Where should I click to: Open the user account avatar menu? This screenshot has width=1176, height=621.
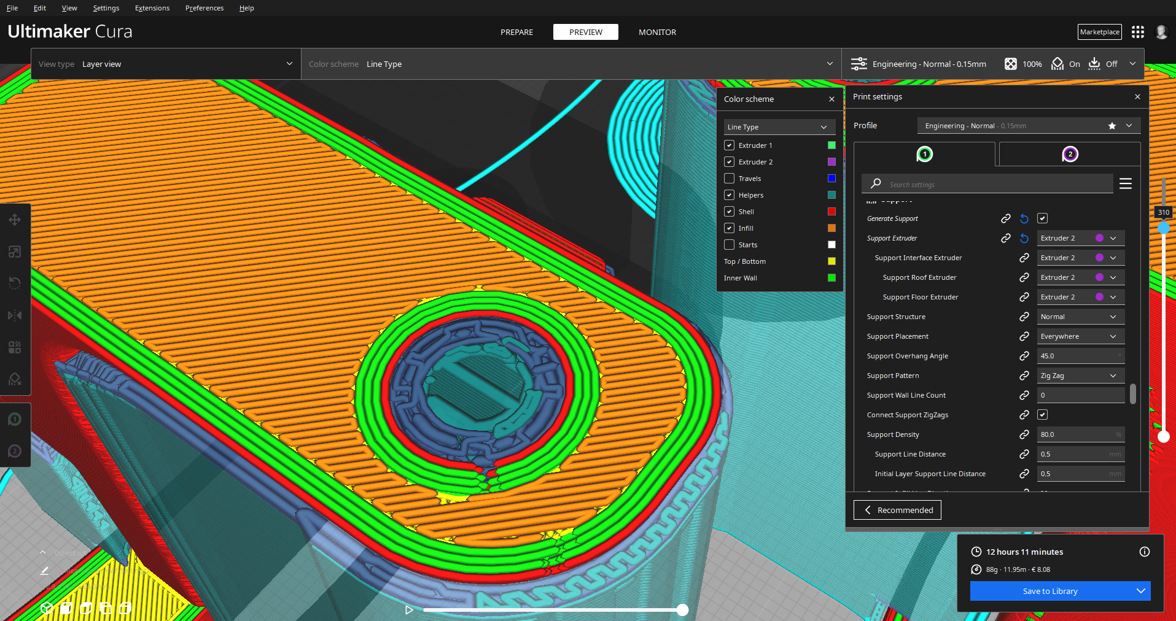click(x=1161, y=32)
